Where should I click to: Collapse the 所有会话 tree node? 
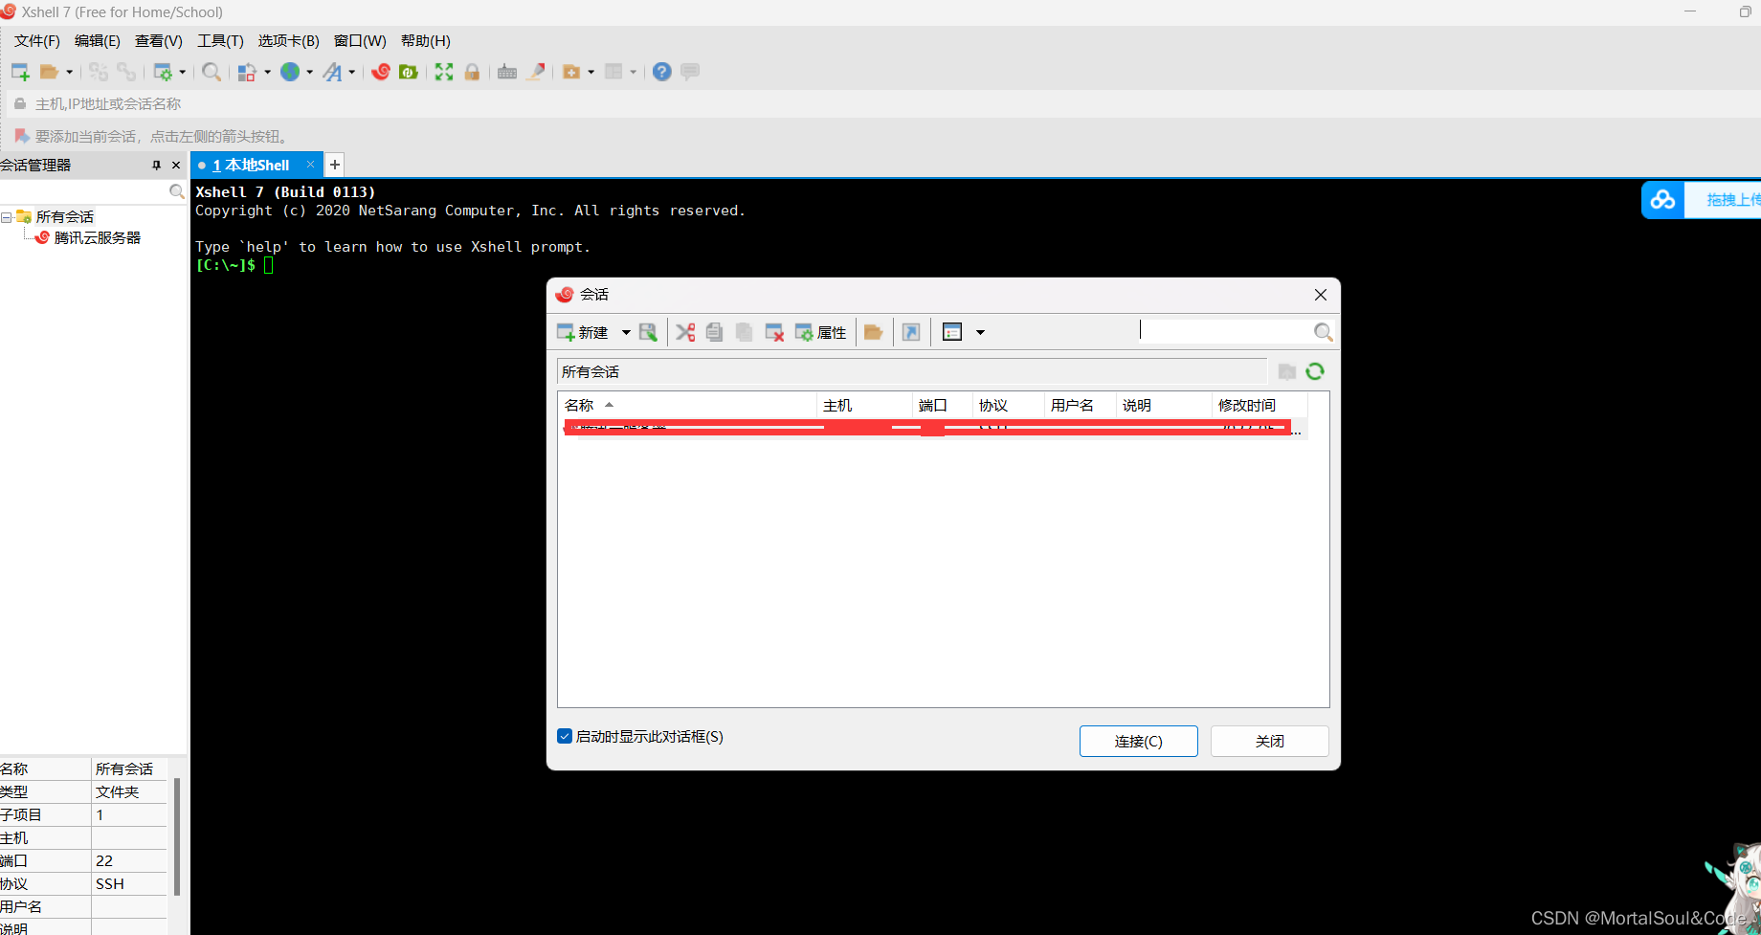(7, 217)
